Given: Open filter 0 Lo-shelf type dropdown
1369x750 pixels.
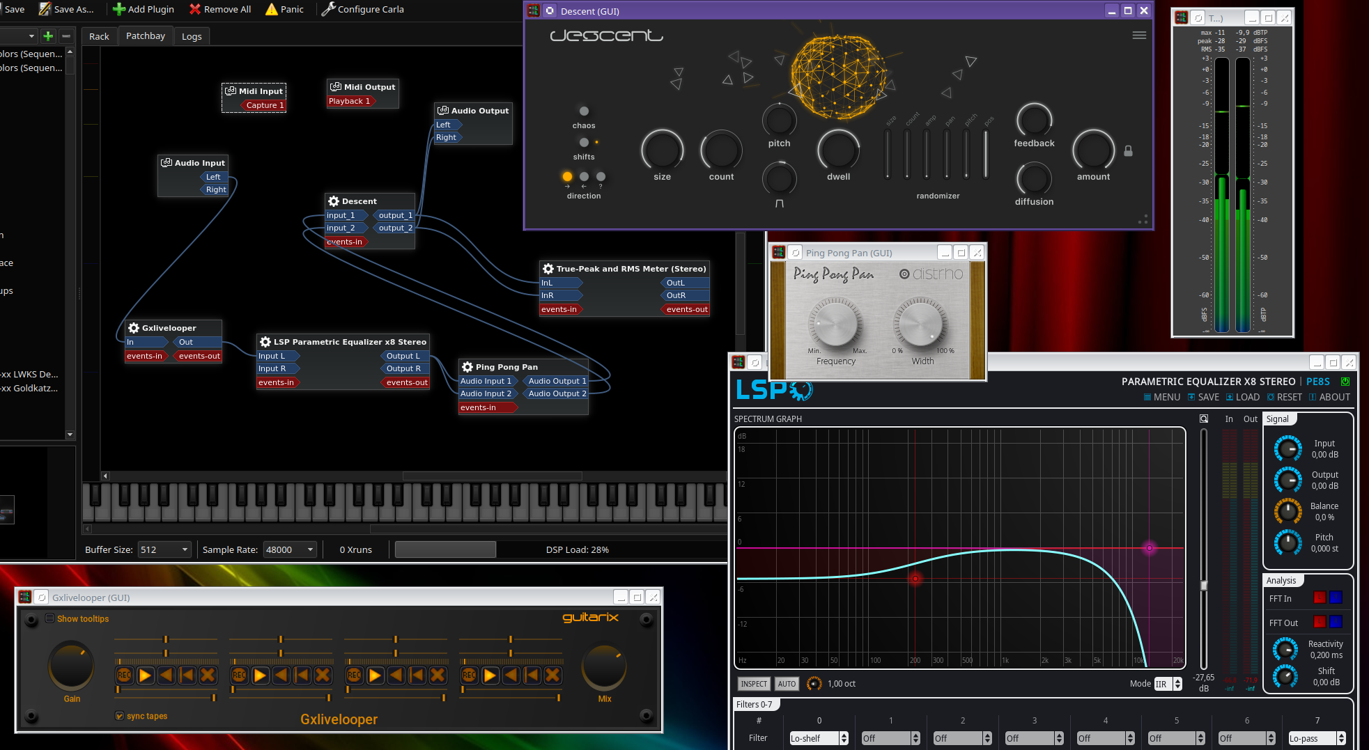Looking at the screenshot, I should pos(819,738).
